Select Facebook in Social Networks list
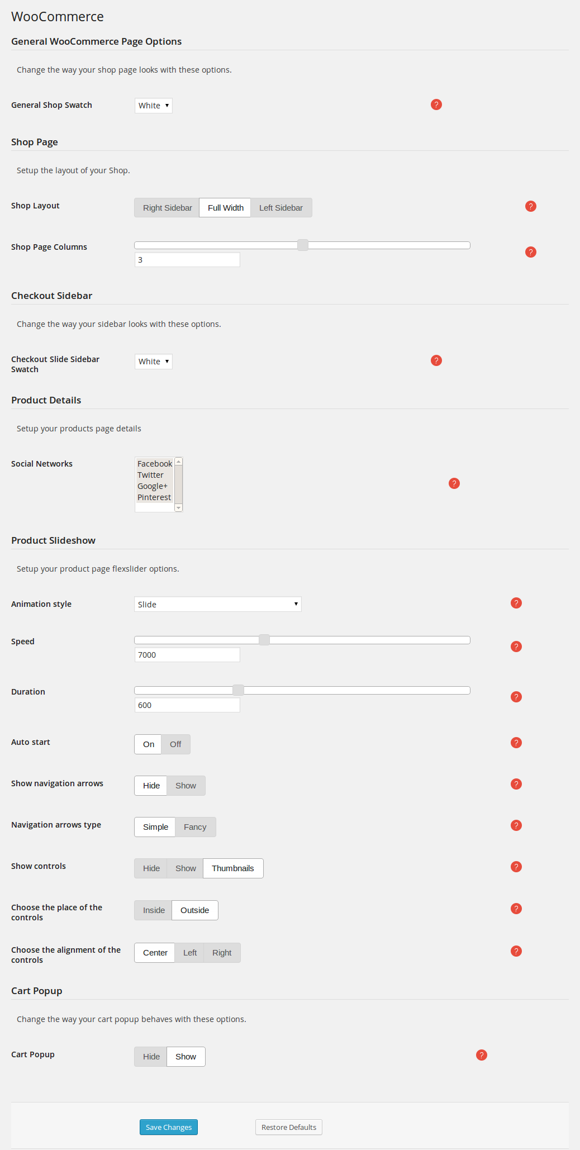The width and height of the screenshot is (580, 1150). pos(155,464)
